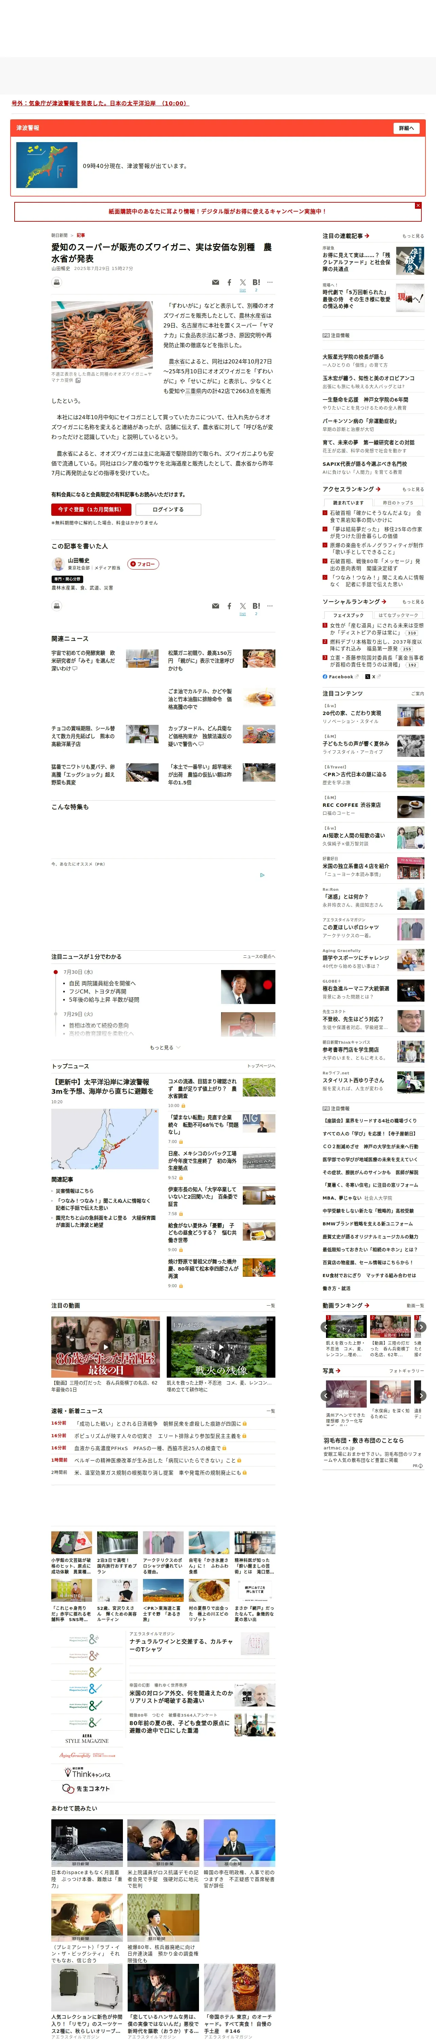Open the digital campaign banner link
This screenshot has height=2040, width=436.
pos(218,211)
